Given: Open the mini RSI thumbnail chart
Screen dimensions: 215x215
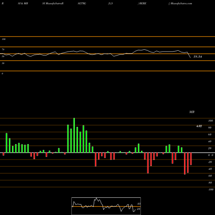Looking at the screenshot, I should [x=106, y=206].
